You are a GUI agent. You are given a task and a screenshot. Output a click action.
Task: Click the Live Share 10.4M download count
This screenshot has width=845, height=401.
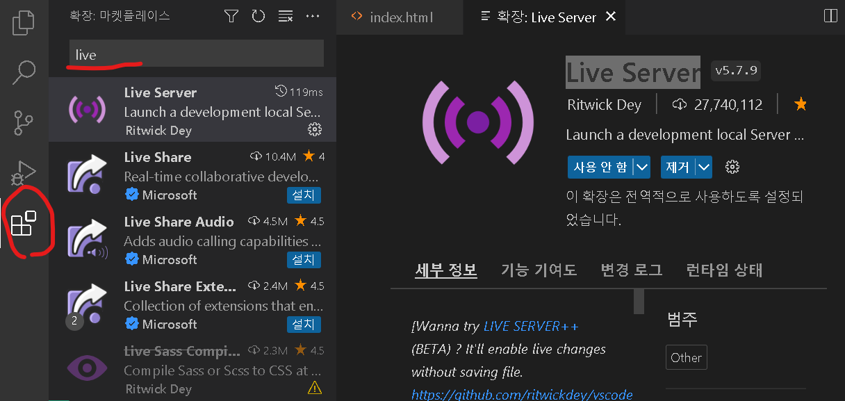click(274, 157)
